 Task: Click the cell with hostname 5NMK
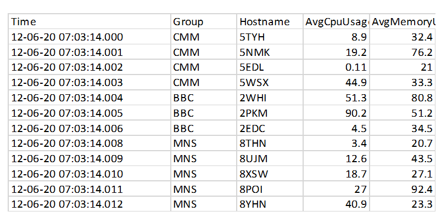click(x=270, y=52)
